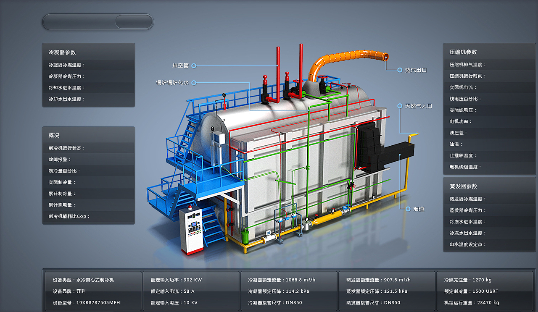Click the 出水温度设定点 row
Screen dimensions: 538x312
coord(489,244)
